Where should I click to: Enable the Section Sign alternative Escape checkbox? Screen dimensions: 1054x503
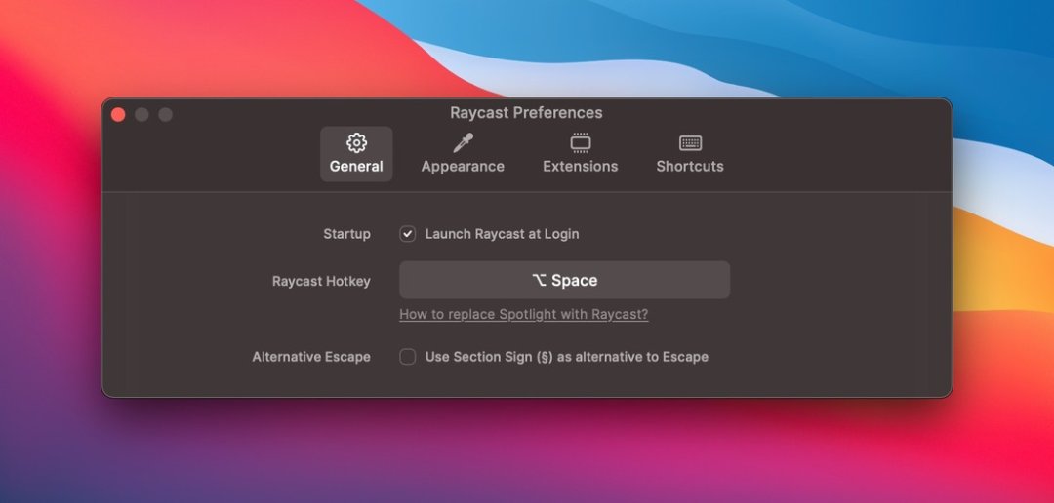click(x=408, y=357)
